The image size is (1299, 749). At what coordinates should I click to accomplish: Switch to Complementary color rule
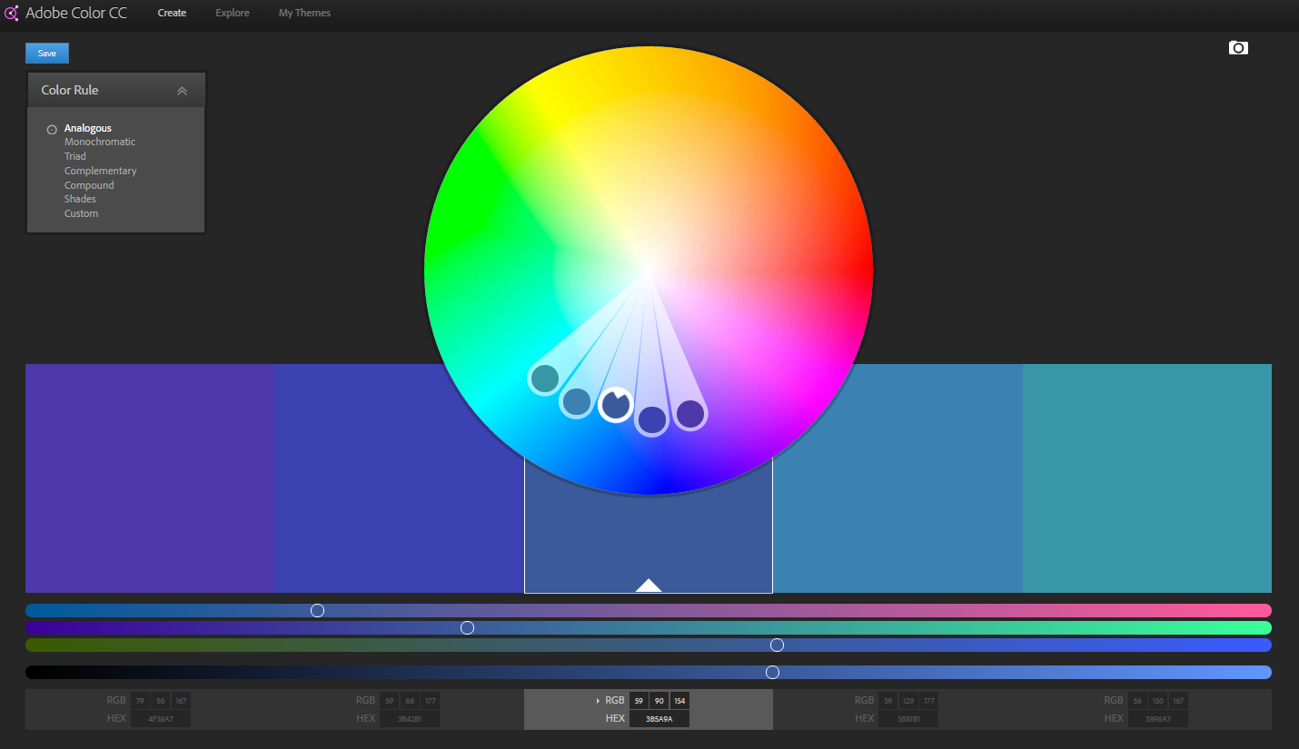pyautogui.click(x=101, y=171)
